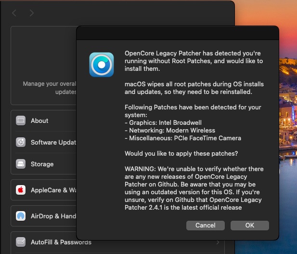
Task: Expand AutoFill & Passwords via its chevron
Action: click(x=218, y=242)
